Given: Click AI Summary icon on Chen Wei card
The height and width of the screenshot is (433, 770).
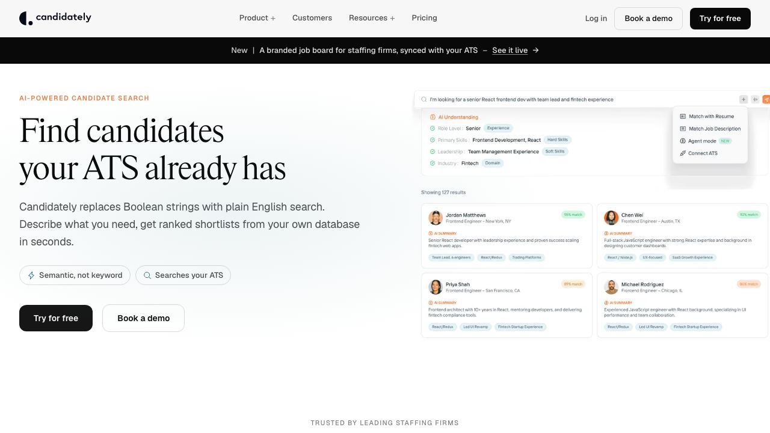Looking at the screenshot, I should click(x=606, y=233).
